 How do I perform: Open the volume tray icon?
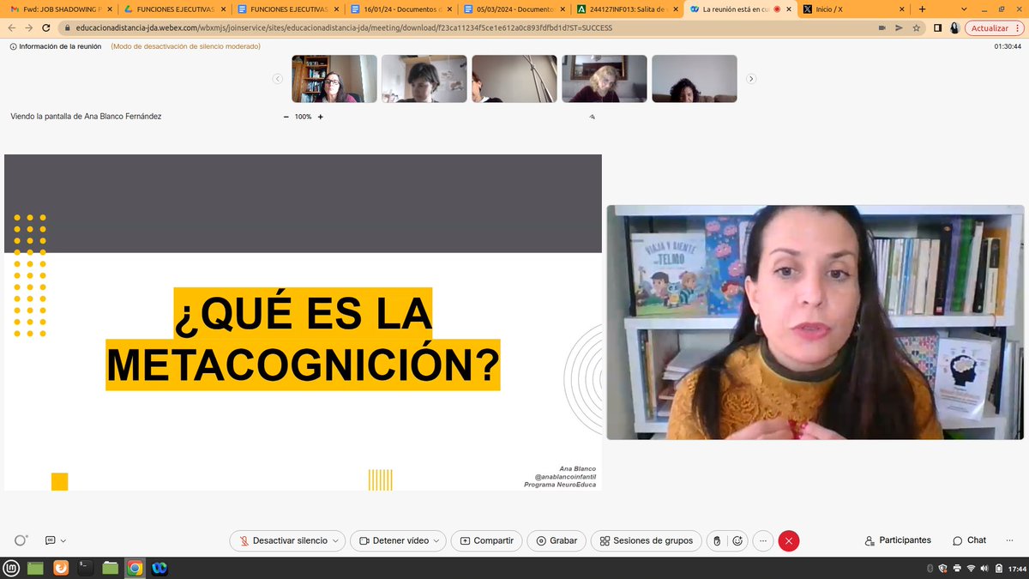[985, 568]
